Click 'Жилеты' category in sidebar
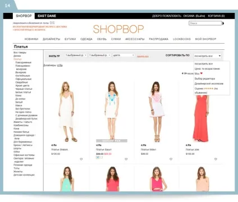238x202 pixels. [18, 172]
